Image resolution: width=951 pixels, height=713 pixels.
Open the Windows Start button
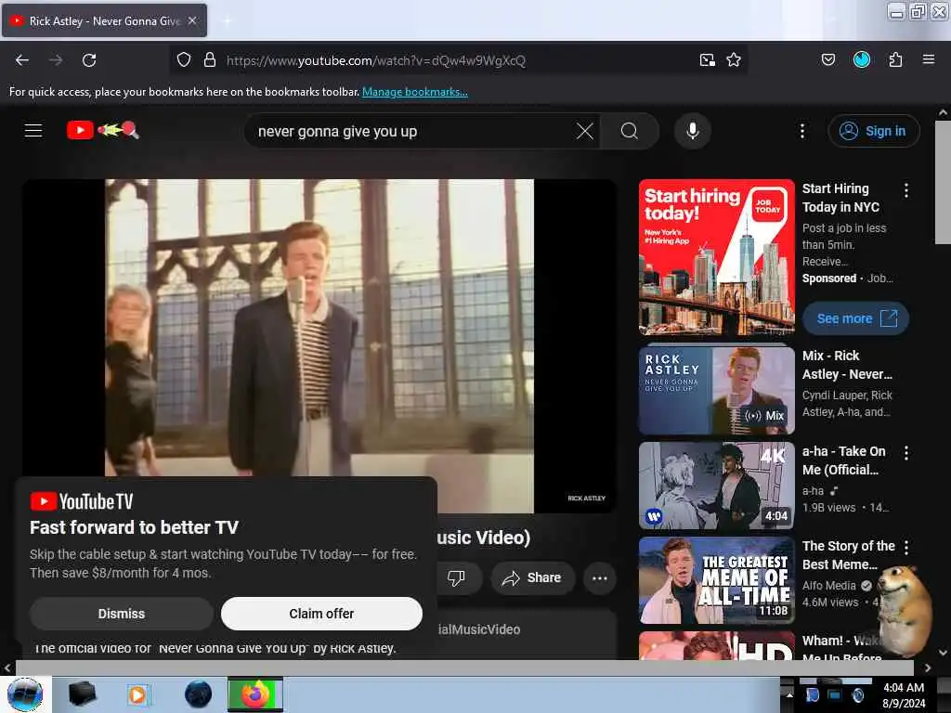coord(25,694)
